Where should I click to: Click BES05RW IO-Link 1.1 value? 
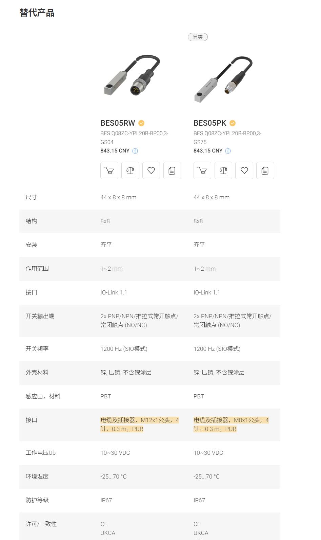click(x=114, y=292)
